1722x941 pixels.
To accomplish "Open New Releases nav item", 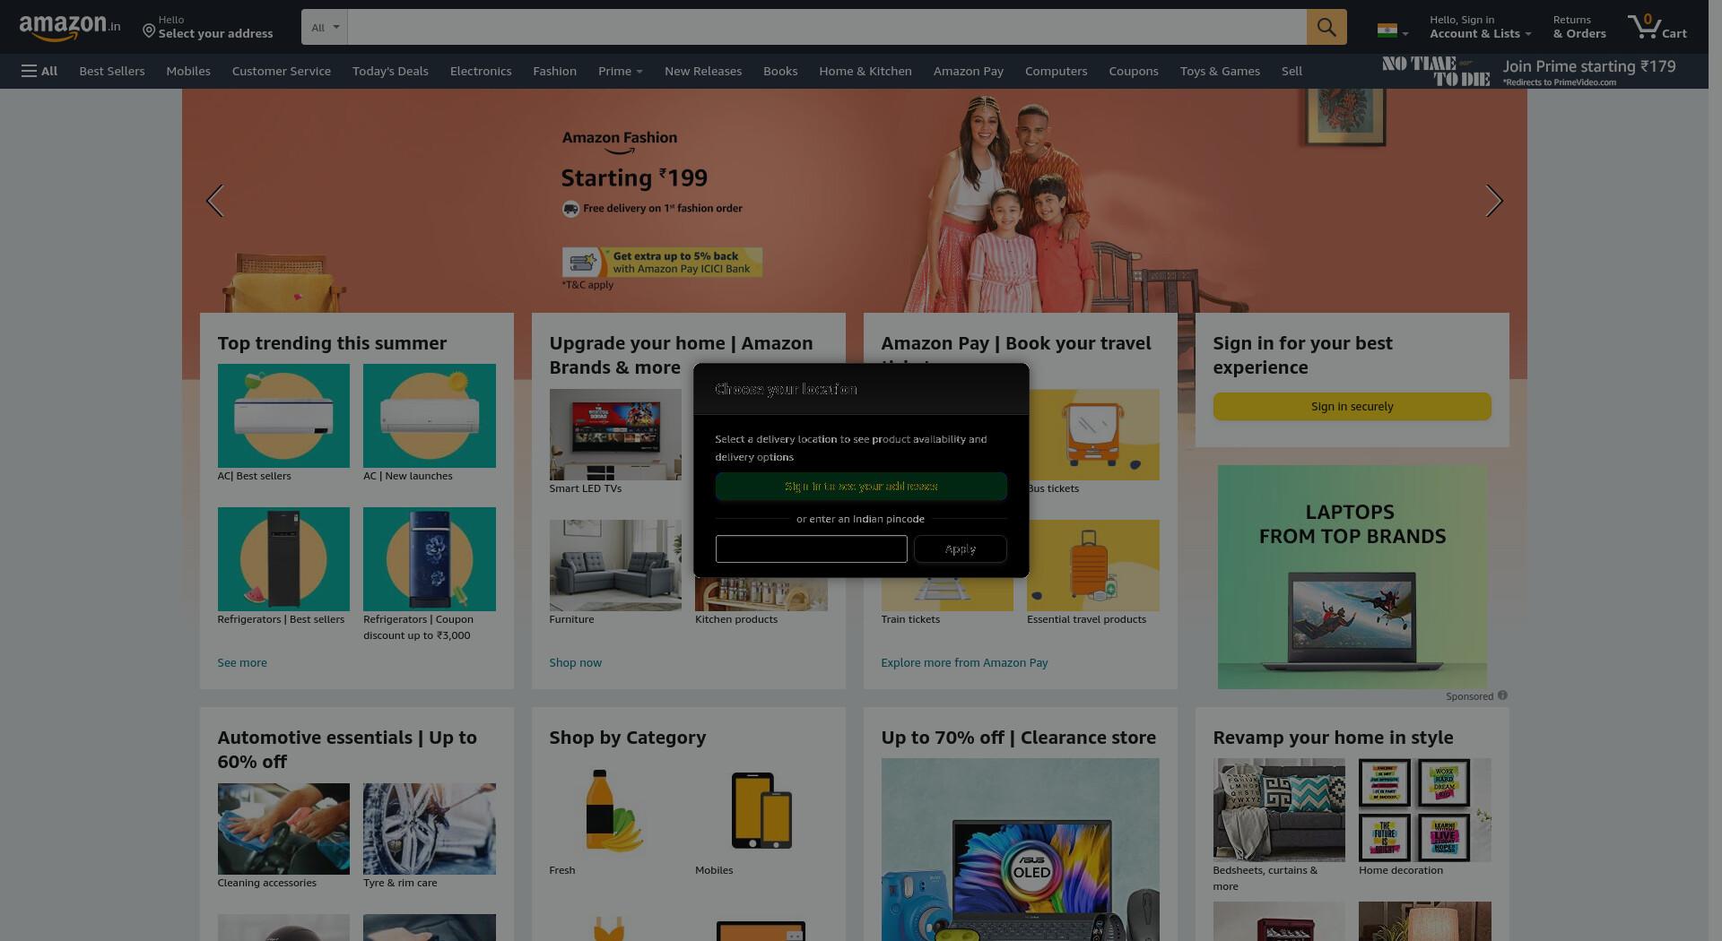I will point(703,71).
